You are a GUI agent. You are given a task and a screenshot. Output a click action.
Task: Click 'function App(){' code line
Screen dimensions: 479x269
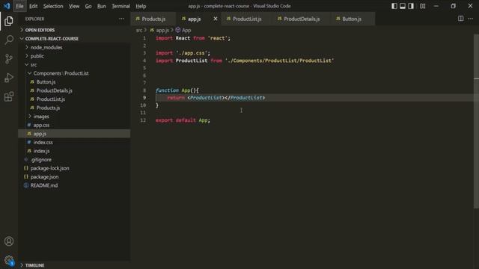coord(177,90)
